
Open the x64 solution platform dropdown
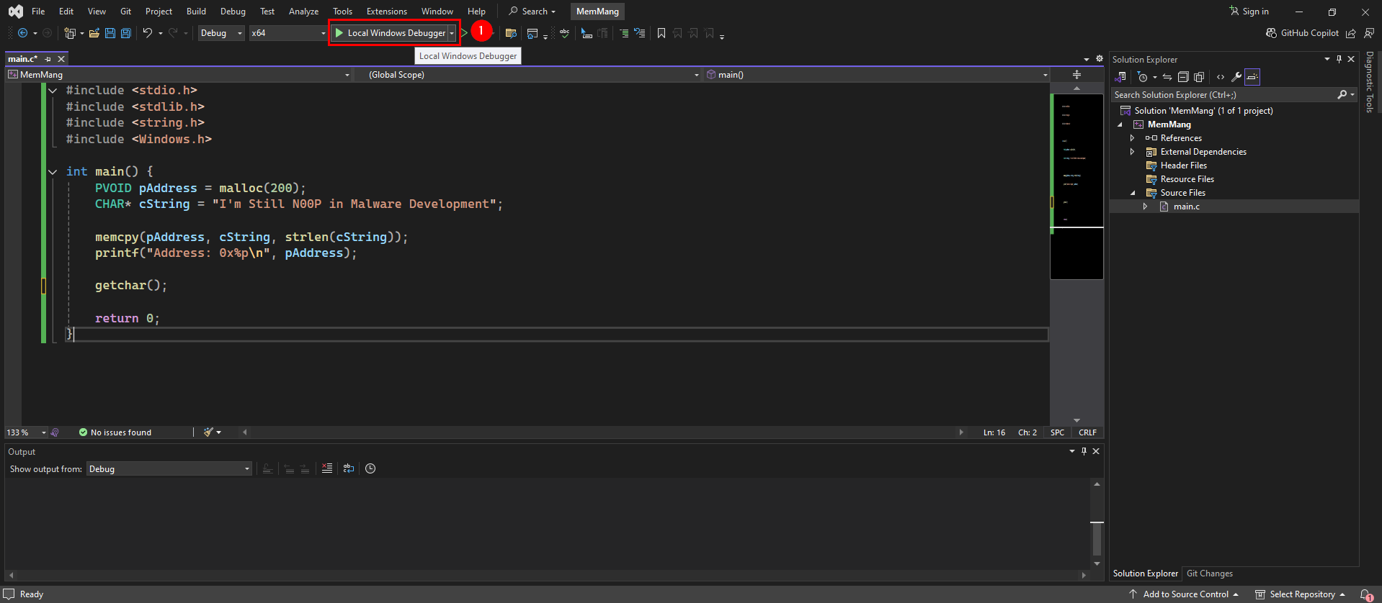(x=287, y=33)
